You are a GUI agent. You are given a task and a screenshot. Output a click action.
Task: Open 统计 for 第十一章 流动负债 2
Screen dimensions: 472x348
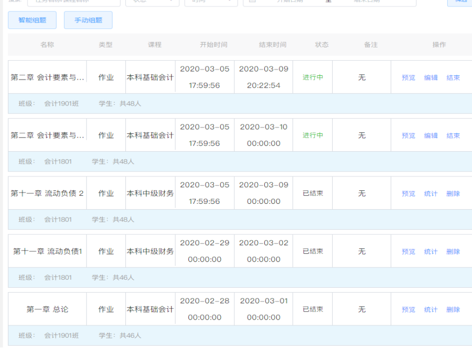coord(431,194)
